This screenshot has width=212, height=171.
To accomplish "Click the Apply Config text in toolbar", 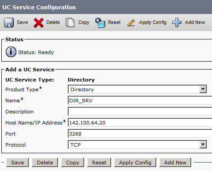I will click(153, 23).
